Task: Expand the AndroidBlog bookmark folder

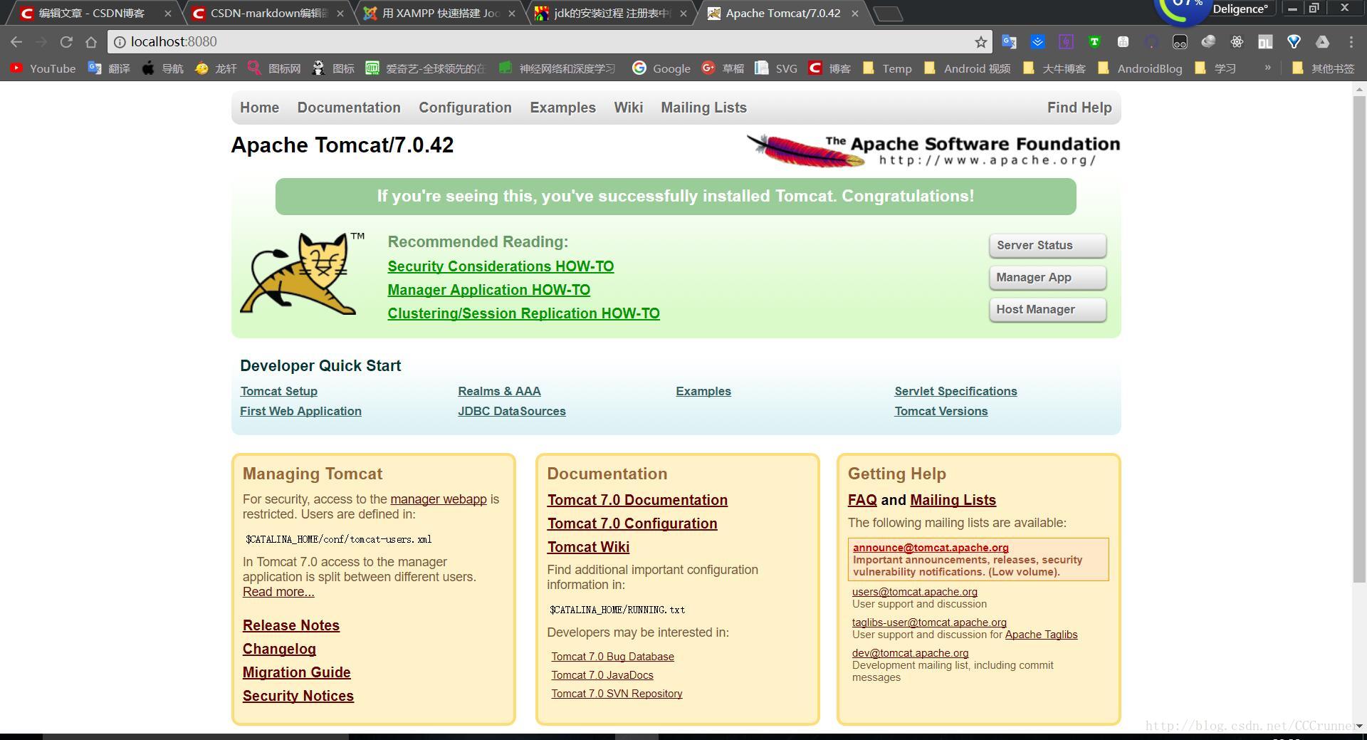Action: coord(1140,68)
